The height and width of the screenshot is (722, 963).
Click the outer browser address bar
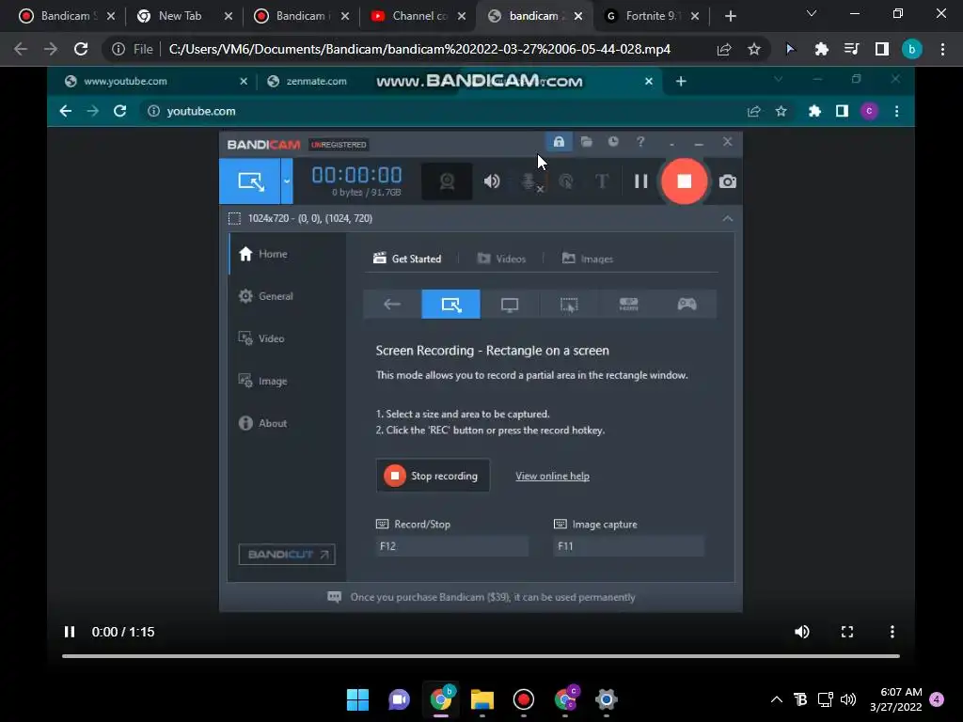(x=419, y=49)
